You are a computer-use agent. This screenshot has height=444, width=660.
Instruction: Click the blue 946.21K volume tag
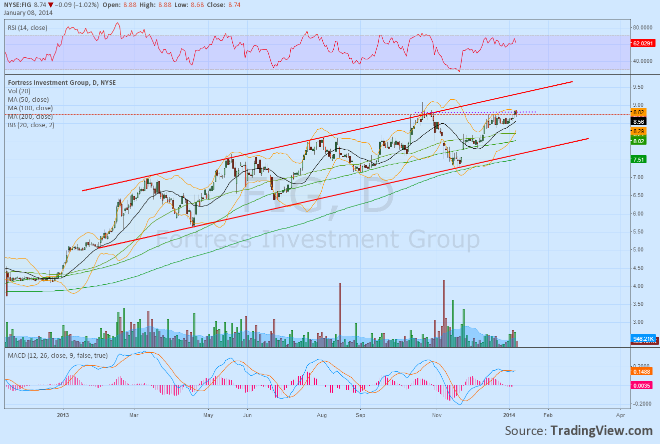644,338
